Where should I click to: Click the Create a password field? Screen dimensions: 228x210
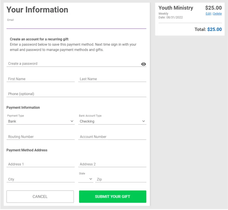click(73, 64)
